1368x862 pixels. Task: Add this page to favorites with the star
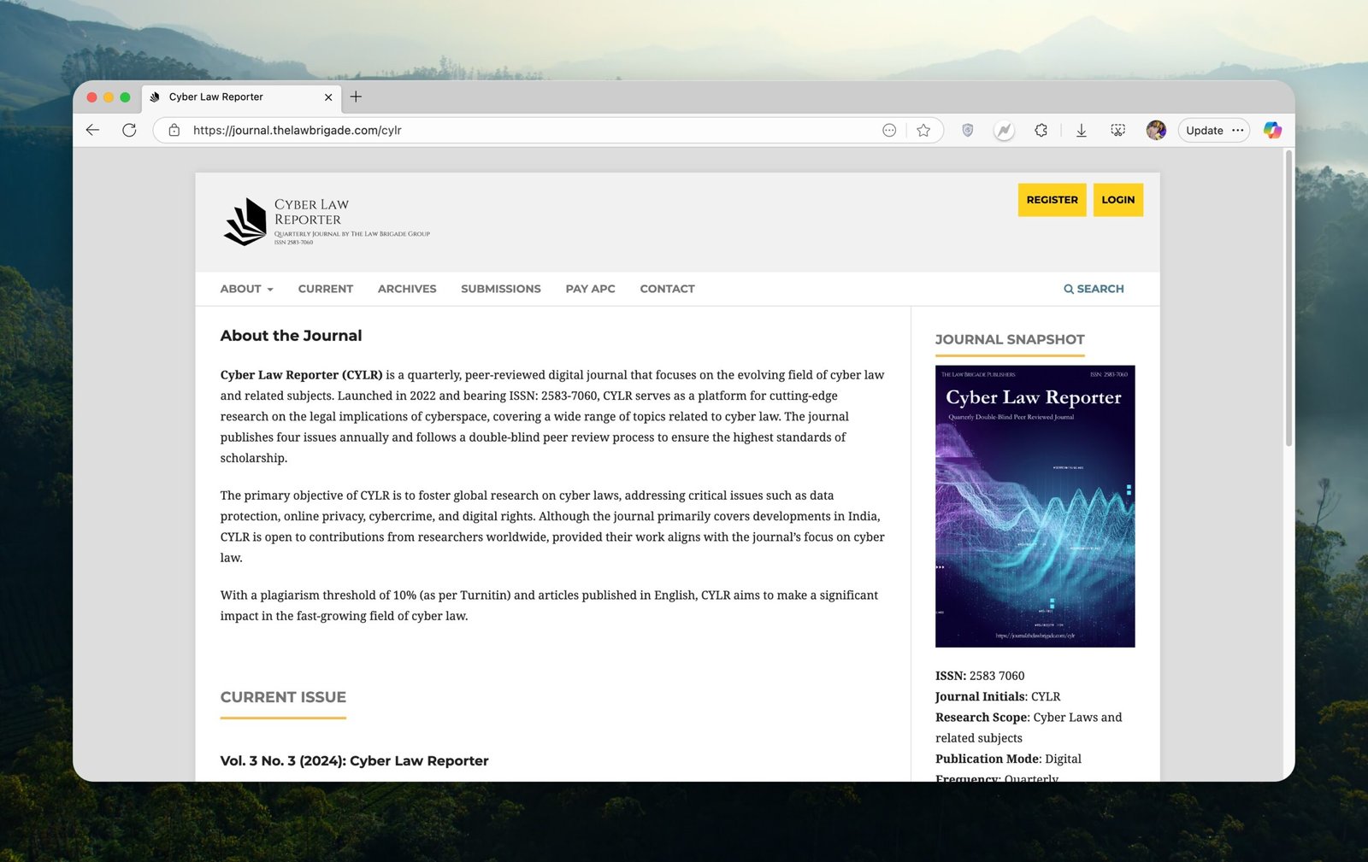[x=923, y=130]
